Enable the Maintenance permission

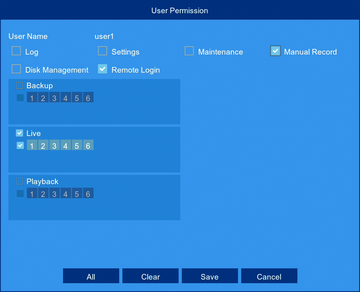[189, 51]
